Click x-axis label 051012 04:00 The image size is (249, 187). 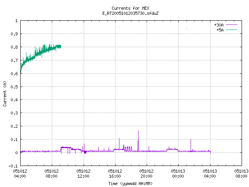(x=20, y=173)
